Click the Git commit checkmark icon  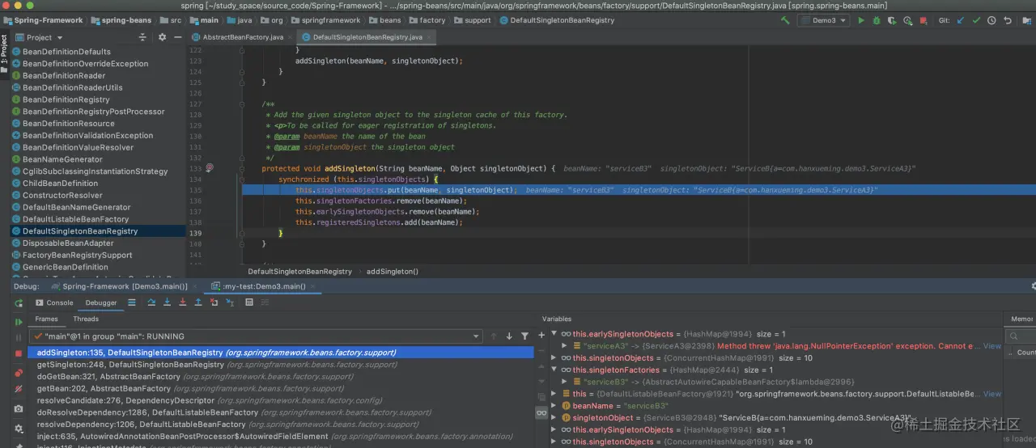976,20
